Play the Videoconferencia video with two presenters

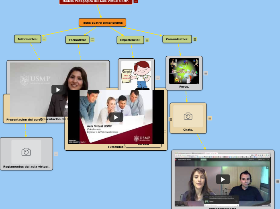(x=223, y=179)
